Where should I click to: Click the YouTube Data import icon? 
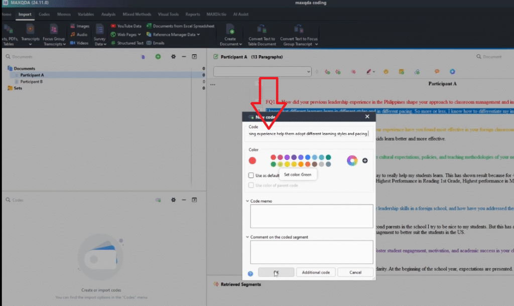[113, 26]
